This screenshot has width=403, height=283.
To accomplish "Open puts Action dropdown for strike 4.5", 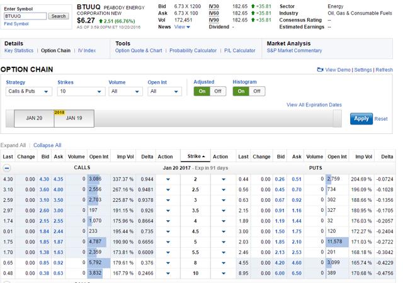I will [224, 231].
